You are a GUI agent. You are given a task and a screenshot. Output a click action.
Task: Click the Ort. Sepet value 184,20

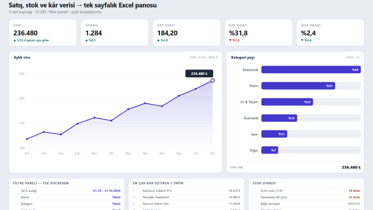[167, 33]
